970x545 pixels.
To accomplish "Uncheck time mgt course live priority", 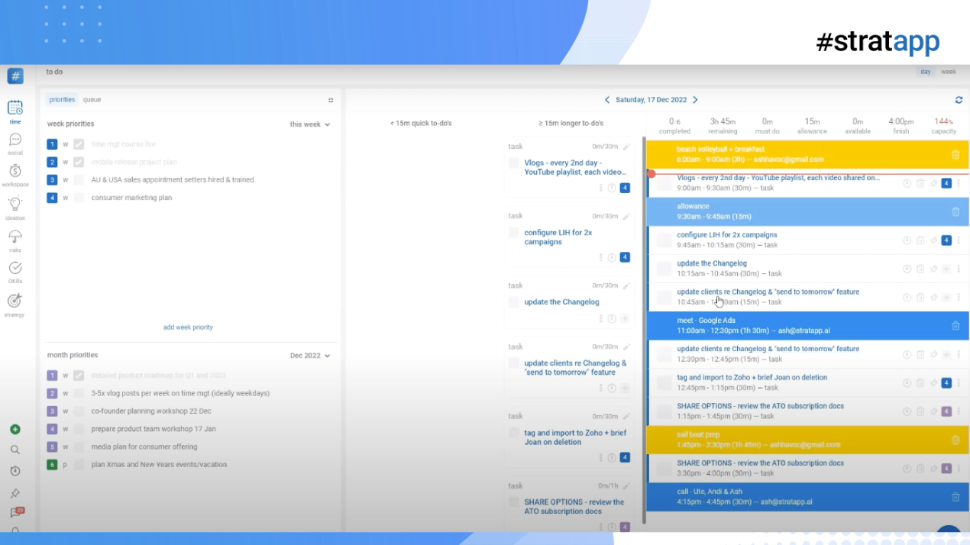I will [79, 144].
